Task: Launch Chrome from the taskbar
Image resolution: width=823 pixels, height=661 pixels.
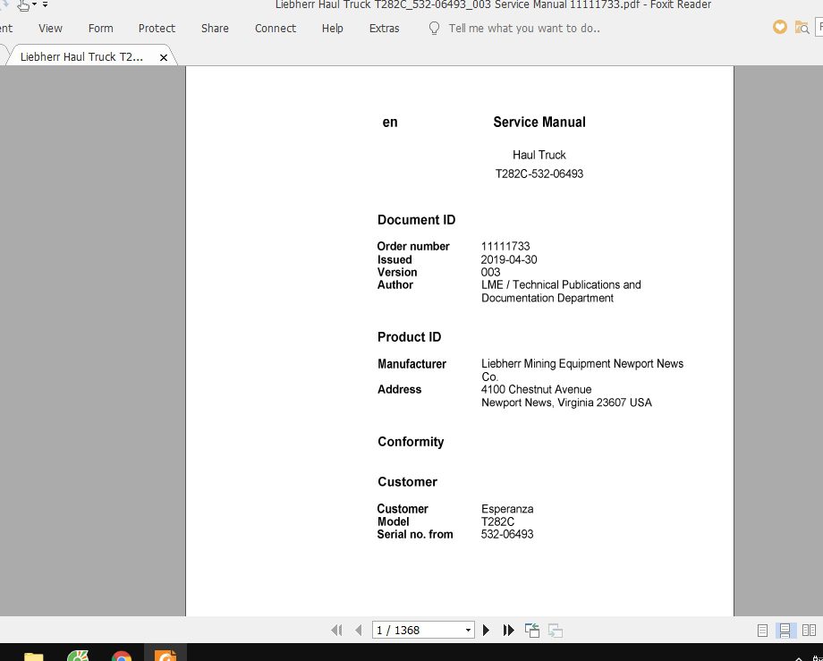Action: [122, 656]
